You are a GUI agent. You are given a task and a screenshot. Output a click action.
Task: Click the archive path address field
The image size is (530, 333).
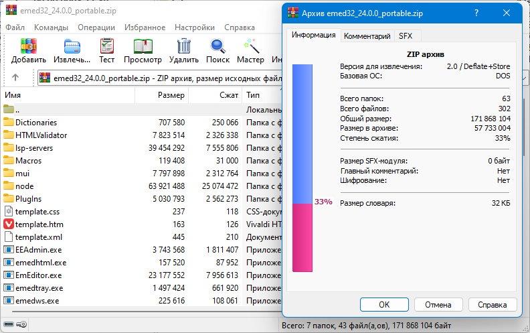[x=160, y=78]
